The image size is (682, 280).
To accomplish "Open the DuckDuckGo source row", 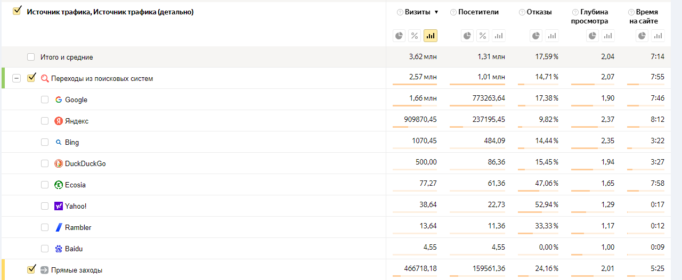I will [x=85, y=163].
